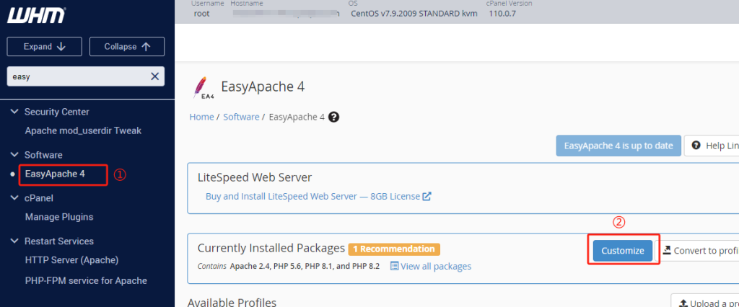Open Apache mod_userdir Tweak

[x=83, y=130]
